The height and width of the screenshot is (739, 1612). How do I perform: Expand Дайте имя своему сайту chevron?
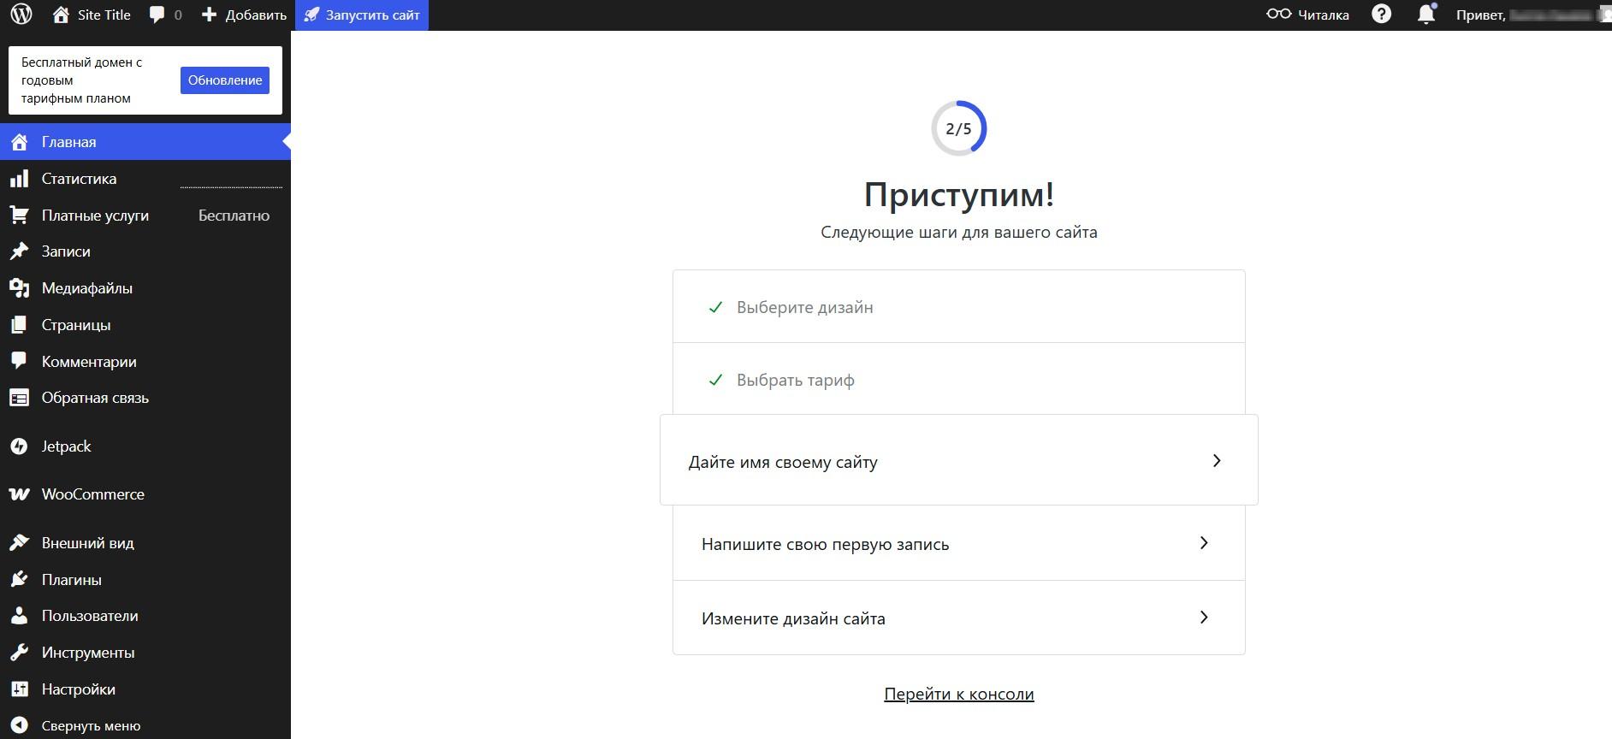pyautogui.click(x=1216, y=461)
